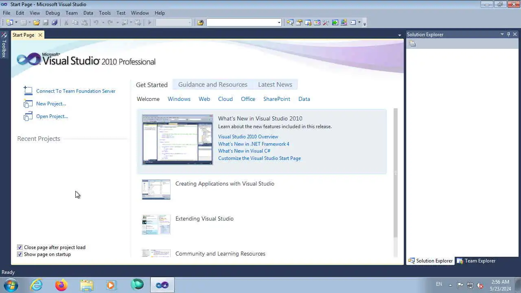Click the Start Page content vertical scrollbar

pyautogui.click(x=396, y=173)
